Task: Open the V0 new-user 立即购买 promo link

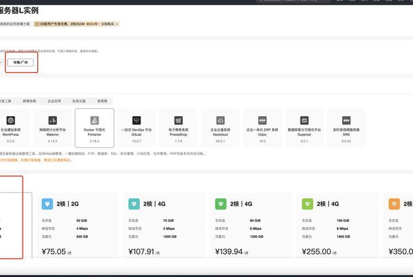Action: pyautogui.click(x=109, y=24)
